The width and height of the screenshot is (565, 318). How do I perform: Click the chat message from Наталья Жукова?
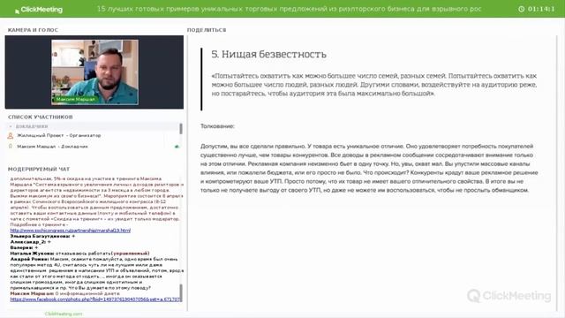coord(79,254)
